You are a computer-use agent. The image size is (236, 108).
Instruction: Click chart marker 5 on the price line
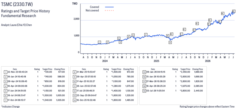tap(128, 37)
